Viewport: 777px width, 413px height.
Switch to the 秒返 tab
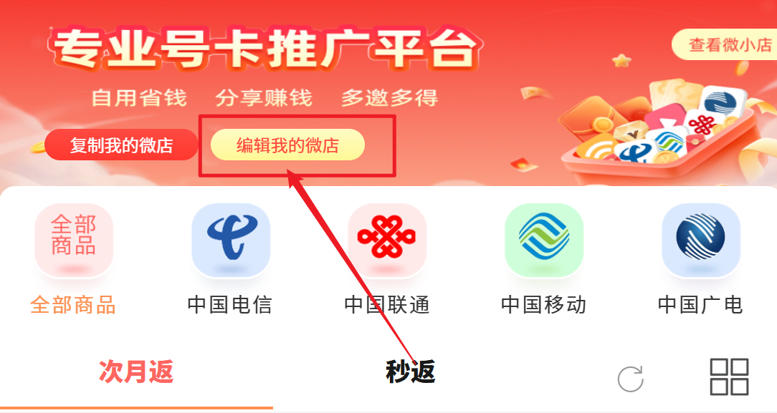click(410, 372)
